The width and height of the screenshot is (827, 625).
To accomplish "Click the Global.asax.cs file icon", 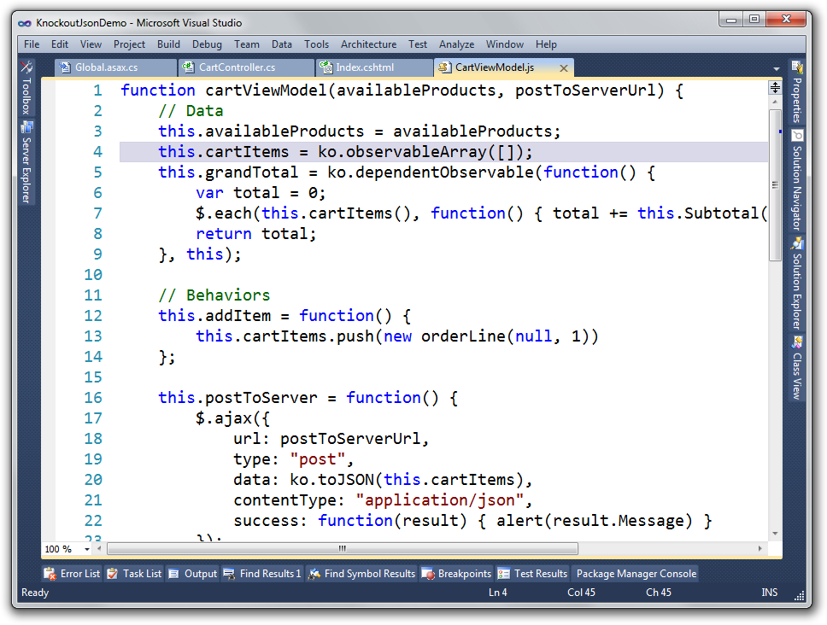I will point(66,67).
